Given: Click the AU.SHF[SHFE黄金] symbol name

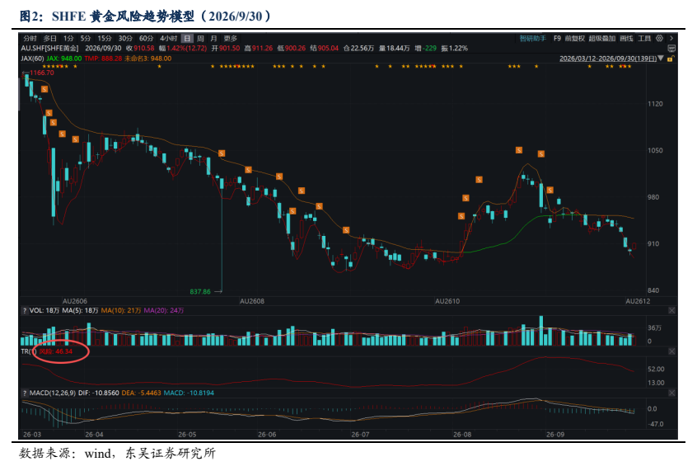Looking at the screenshot, I should pos(49,48).
